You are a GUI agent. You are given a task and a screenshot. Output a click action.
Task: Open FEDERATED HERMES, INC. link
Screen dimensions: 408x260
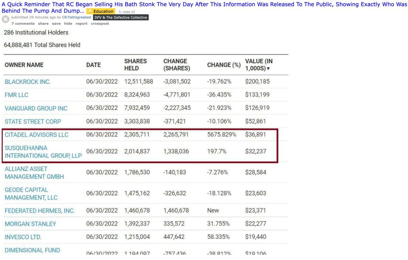(40, 211)
